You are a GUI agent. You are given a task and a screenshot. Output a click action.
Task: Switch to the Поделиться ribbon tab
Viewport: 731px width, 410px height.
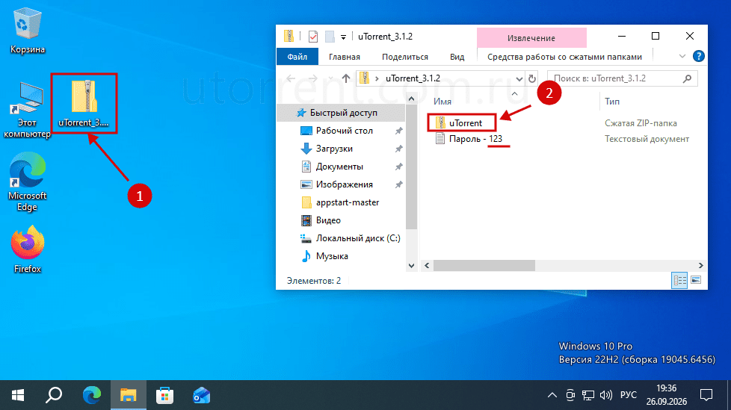(404, 56)
